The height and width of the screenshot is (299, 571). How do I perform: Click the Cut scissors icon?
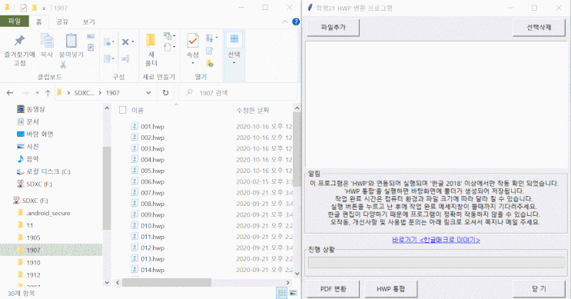(x=63, y=65)
